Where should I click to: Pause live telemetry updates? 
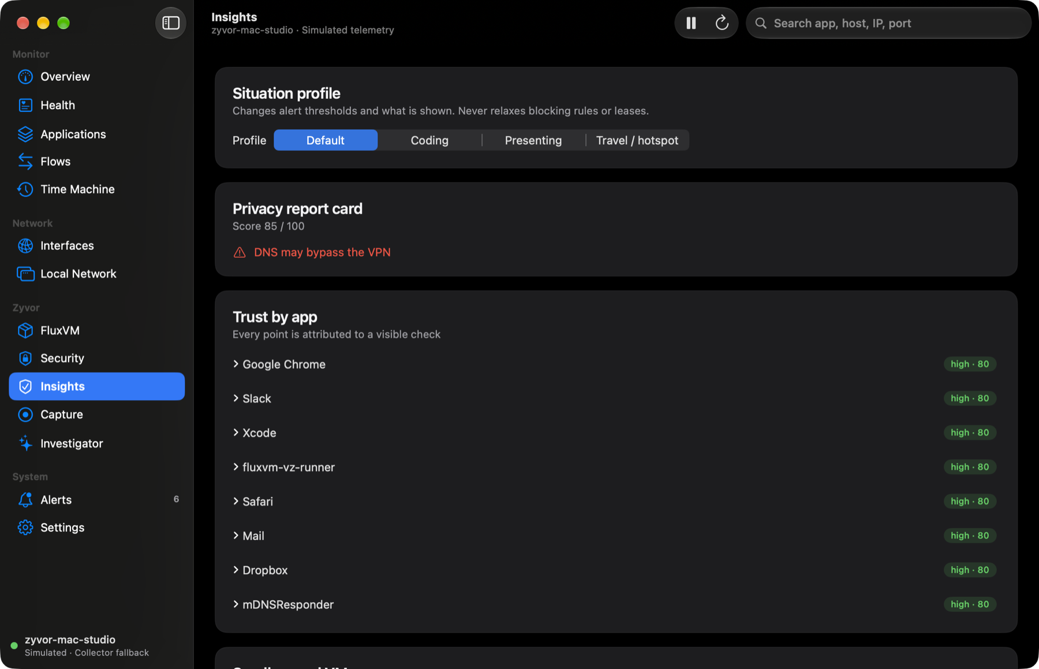(x=691, y=23)
